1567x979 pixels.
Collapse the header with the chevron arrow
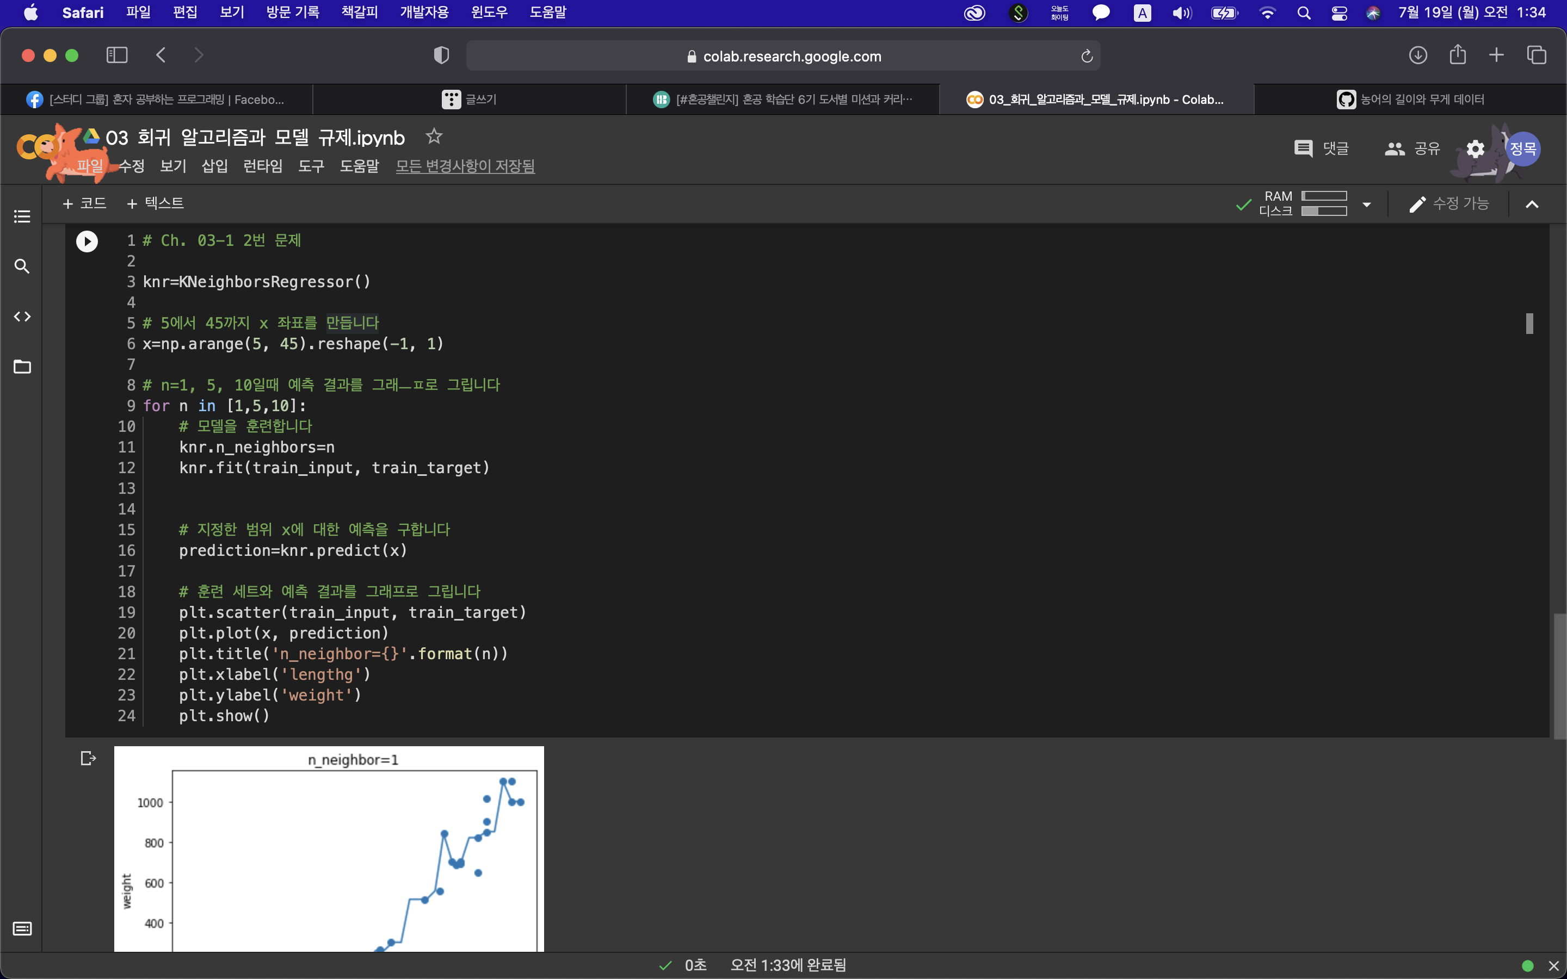(1532, 205)
